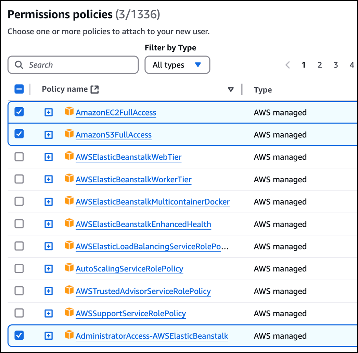Click the search magnifier icon
The width and height of the screenshot is (358, 353).
(19, 65)
